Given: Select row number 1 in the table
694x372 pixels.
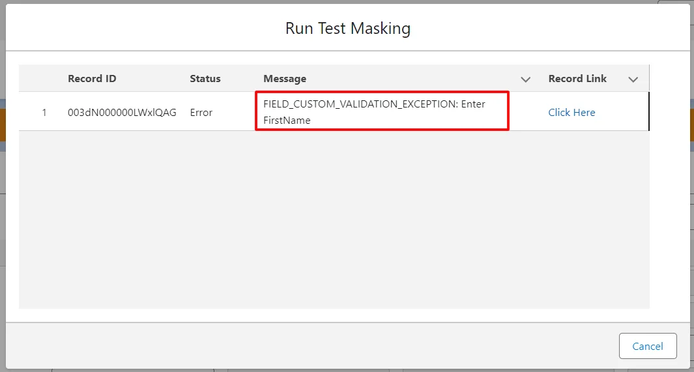Looking at the screenshot, I should tap(44, 112).
